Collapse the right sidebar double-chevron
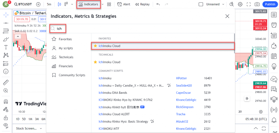 [247, 98]
